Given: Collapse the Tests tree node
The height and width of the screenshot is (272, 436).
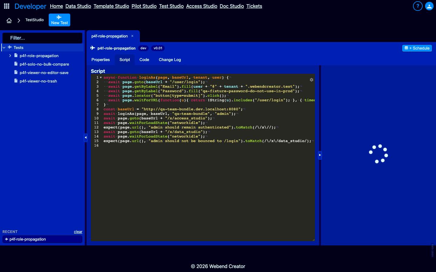Looking at the screenshot, I should coord(4,47).
